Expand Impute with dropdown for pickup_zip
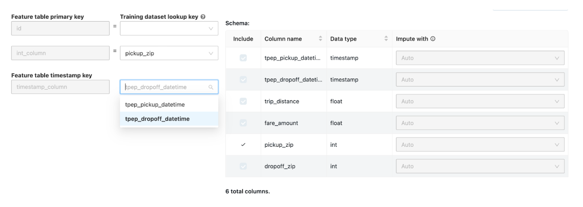This screenshot has width=583, height=207. tap(480, 145)
